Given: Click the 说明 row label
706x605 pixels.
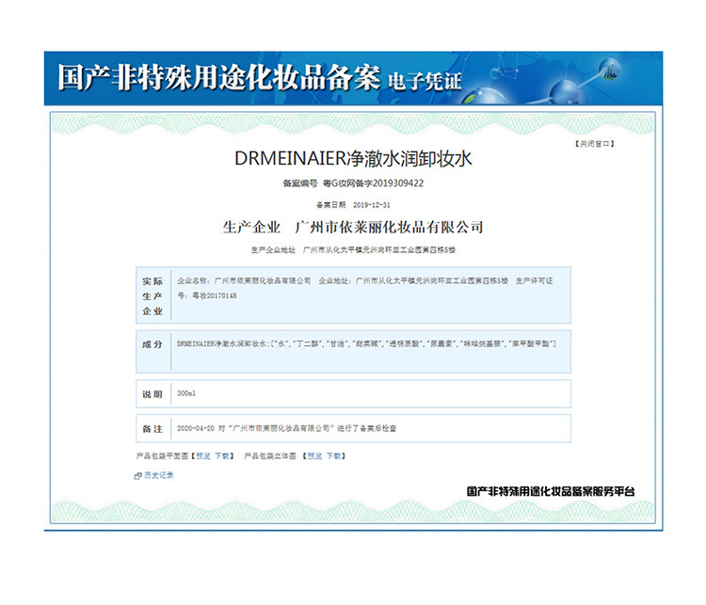Looking at the screenshot, I should 152,394.
